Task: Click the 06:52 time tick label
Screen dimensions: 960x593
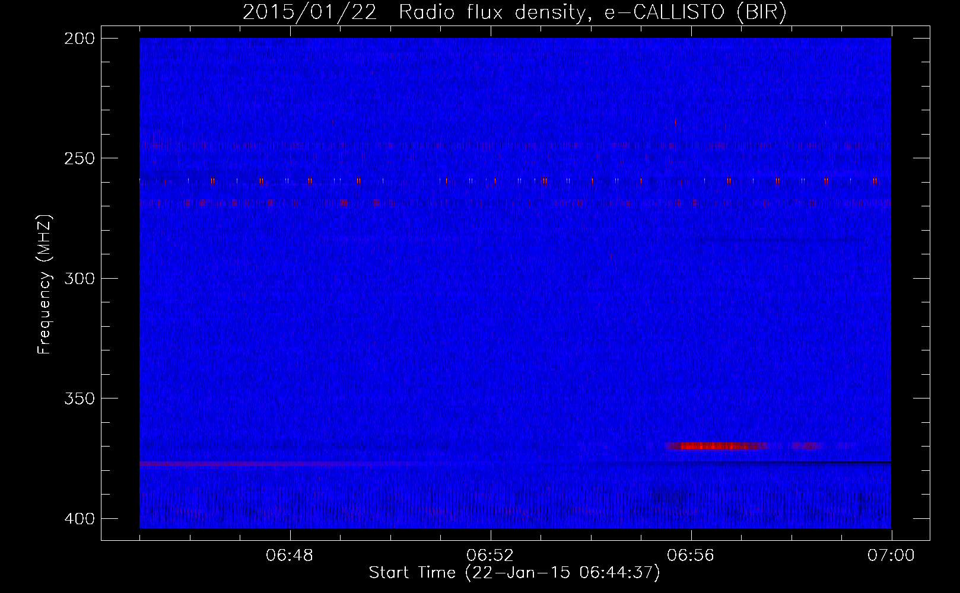Action: (490, 556)
